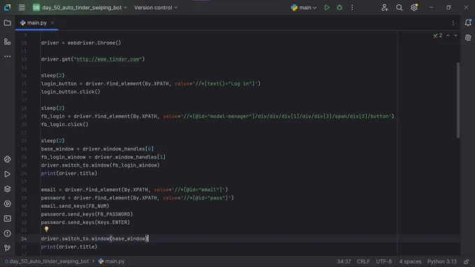Click on fb_login.click() line
This screenshot has height=267, width=475.
click(65, 125)
